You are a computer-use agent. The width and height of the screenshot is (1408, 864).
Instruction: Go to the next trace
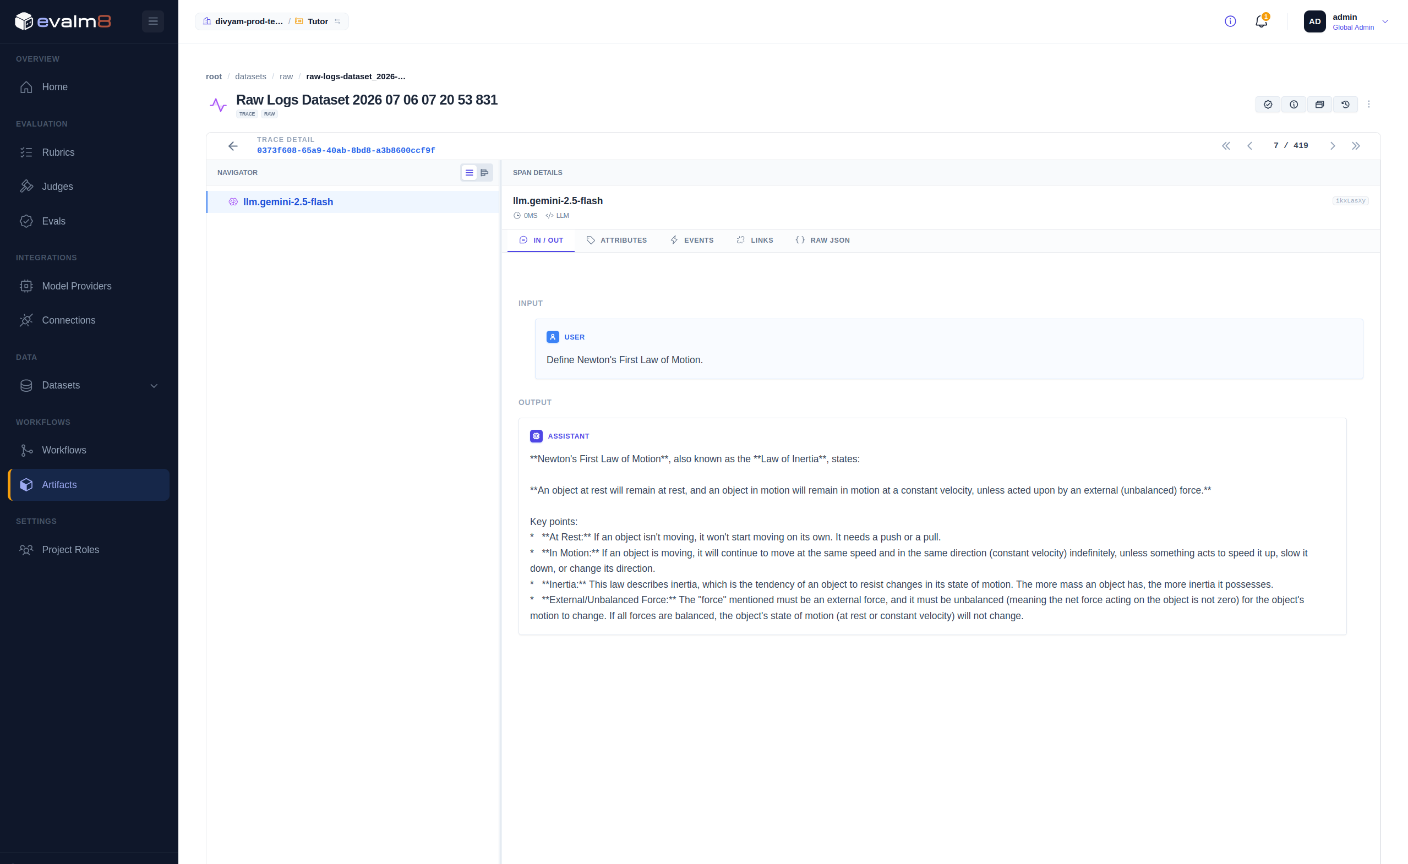pyautogui.click(x=1333, y=146)
